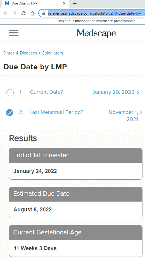Click the browser address bar URL
The image size is (145, 258).
(x=96, y=13)
